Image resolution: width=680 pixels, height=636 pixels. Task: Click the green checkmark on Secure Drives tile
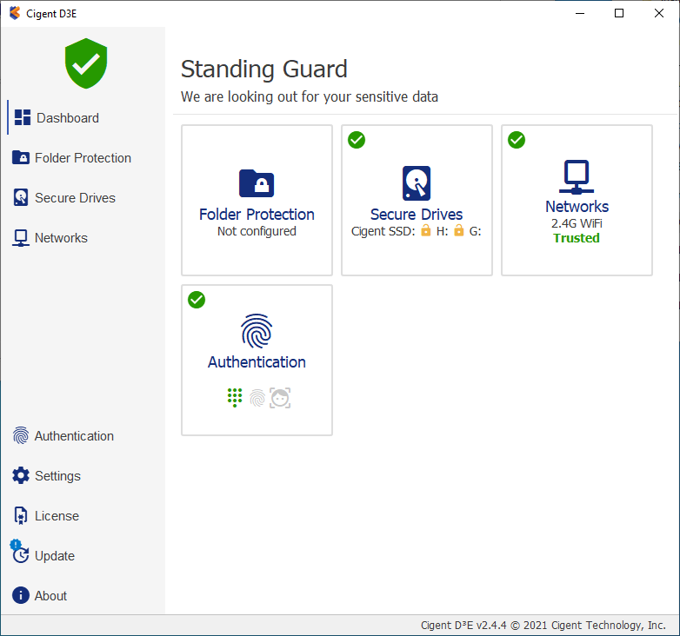point(357,140)
